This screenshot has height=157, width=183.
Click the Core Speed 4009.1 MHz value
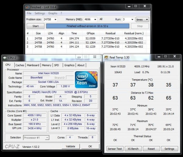coord(34,115)
